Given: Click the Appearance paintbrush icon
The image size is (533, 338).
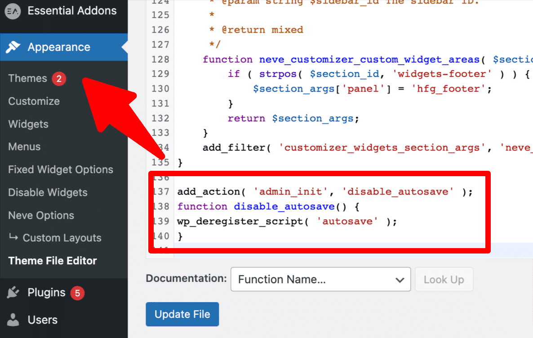Looking at the screenshot, I should point(13,47).
